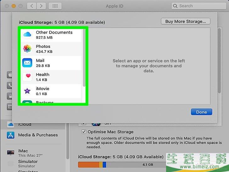Go back with the left arrow button
This screenshot has height=172, width=229.
click(x=31, y=6)
